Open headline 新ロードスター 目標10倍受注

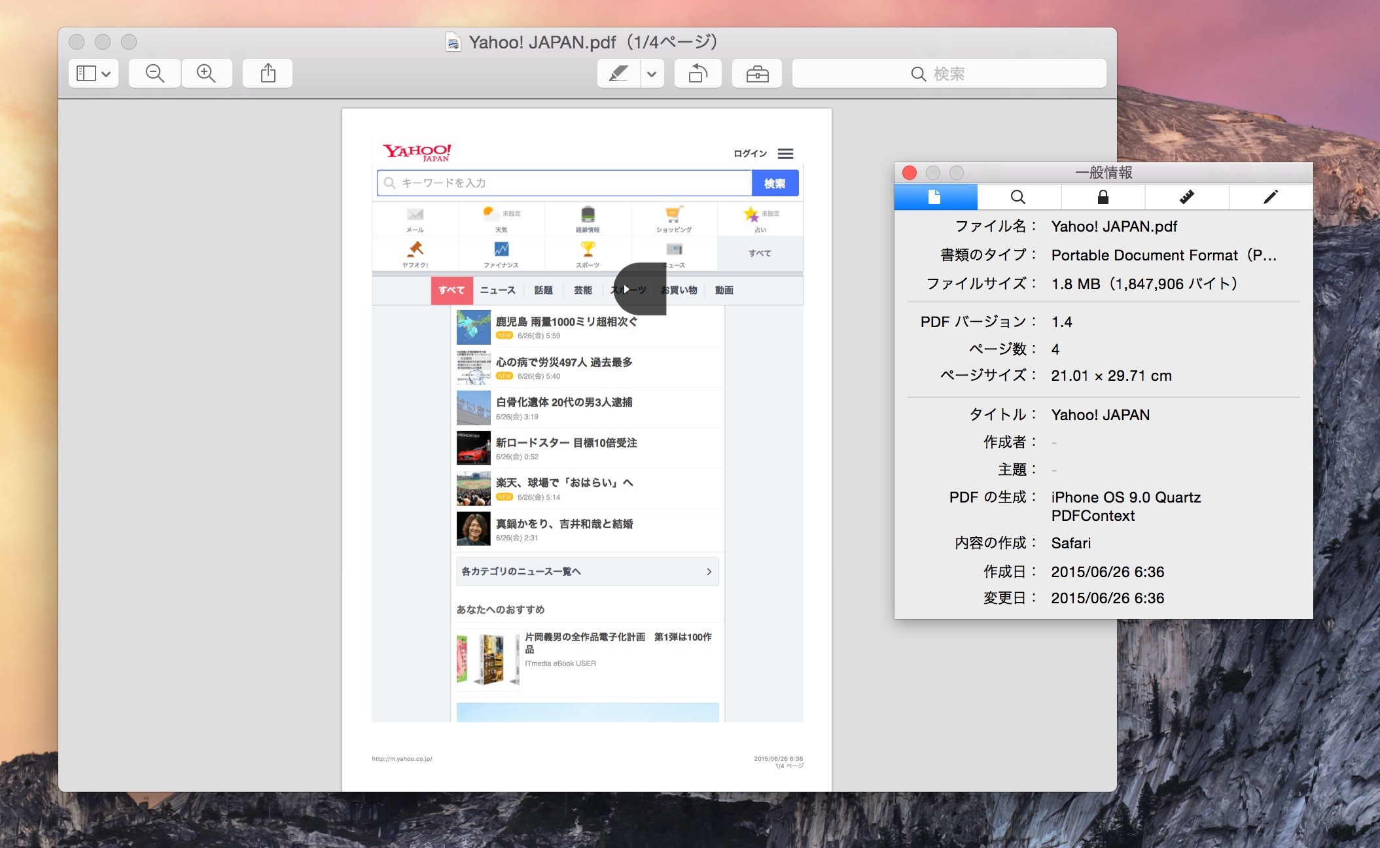point(567,443)
